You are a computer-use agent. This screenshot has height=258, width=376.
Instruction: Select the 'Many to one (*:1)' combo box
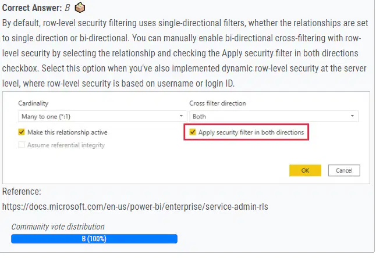[102, 116]
